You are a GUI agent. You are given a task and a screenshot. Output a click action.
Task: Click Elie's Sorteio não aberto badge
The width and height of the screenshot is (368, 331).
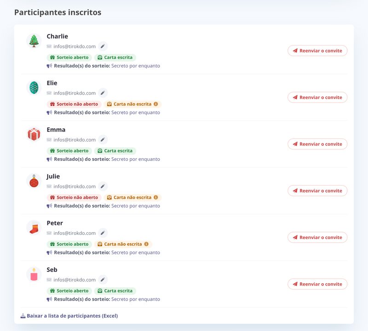coord(74,104)
